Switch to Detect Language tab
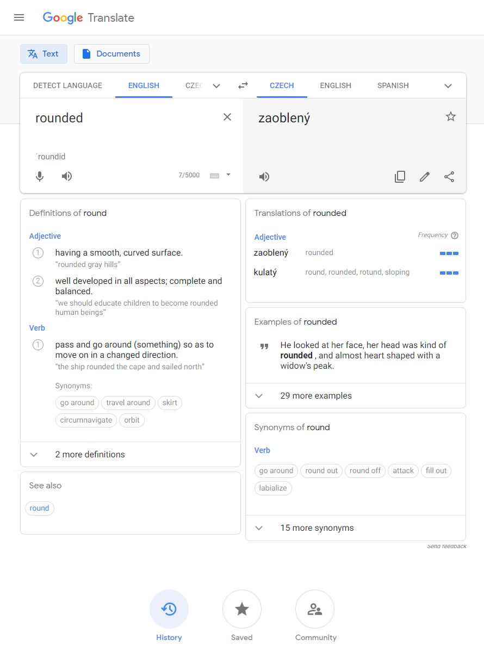This screenshot has height=664, width=484. pos(67,85)
